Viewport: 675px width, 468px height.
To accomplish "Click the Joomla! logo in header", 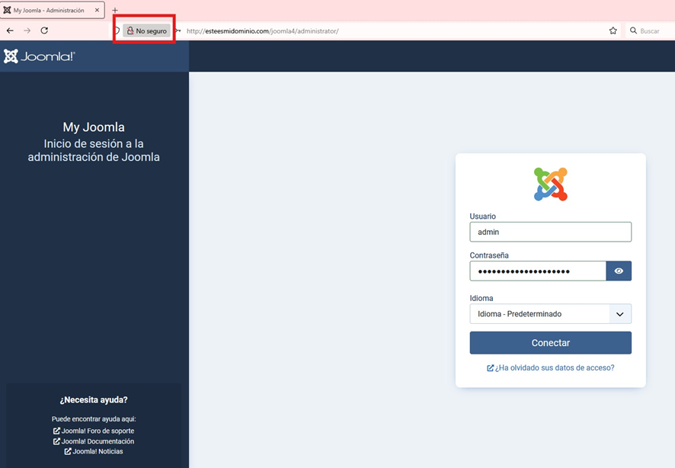I will click(39, 56).
